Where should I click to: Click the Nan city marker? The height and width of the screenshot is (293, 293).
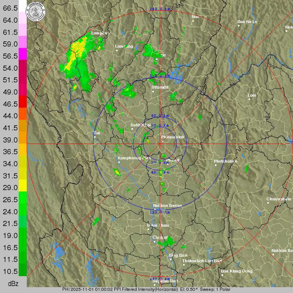coord(193,21)
